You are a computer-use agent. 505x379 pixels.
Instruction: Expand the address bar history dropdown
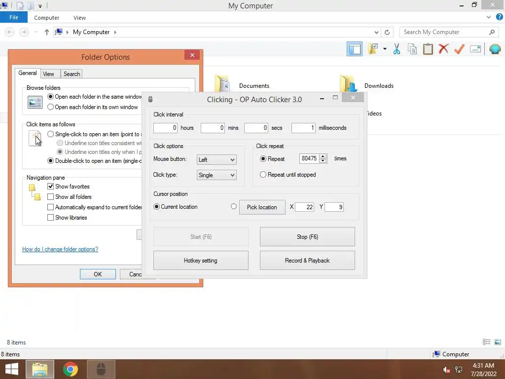[x=376, y=32]
